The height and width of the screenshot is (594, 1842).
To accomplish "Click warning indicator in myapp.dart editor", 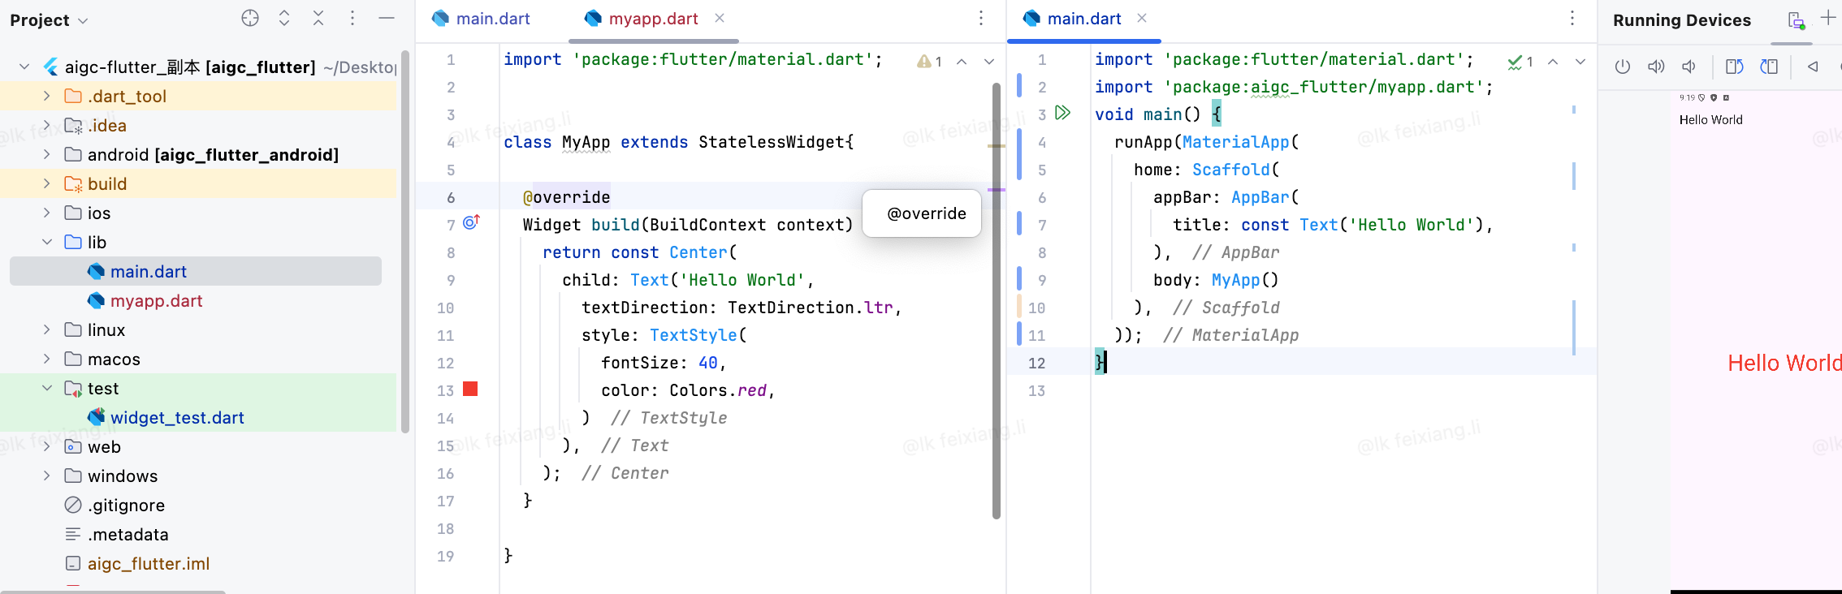I will click(930, 62).
